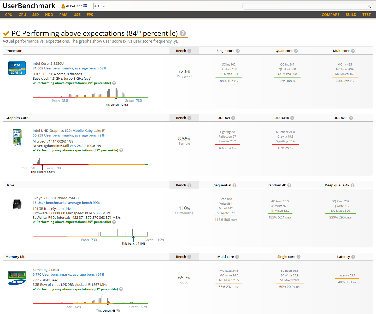This screenshot has height=314, width=376.
Task: Click help icon next to 87th percentile
Action: coord(121,150)
